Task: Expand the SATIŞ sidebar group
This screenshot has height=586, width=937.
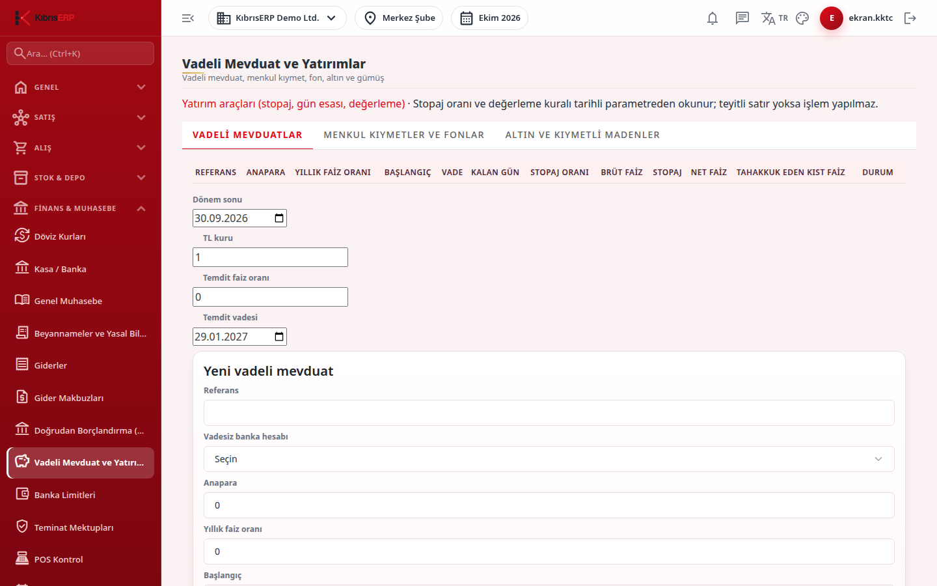Action: coord(81,117)
